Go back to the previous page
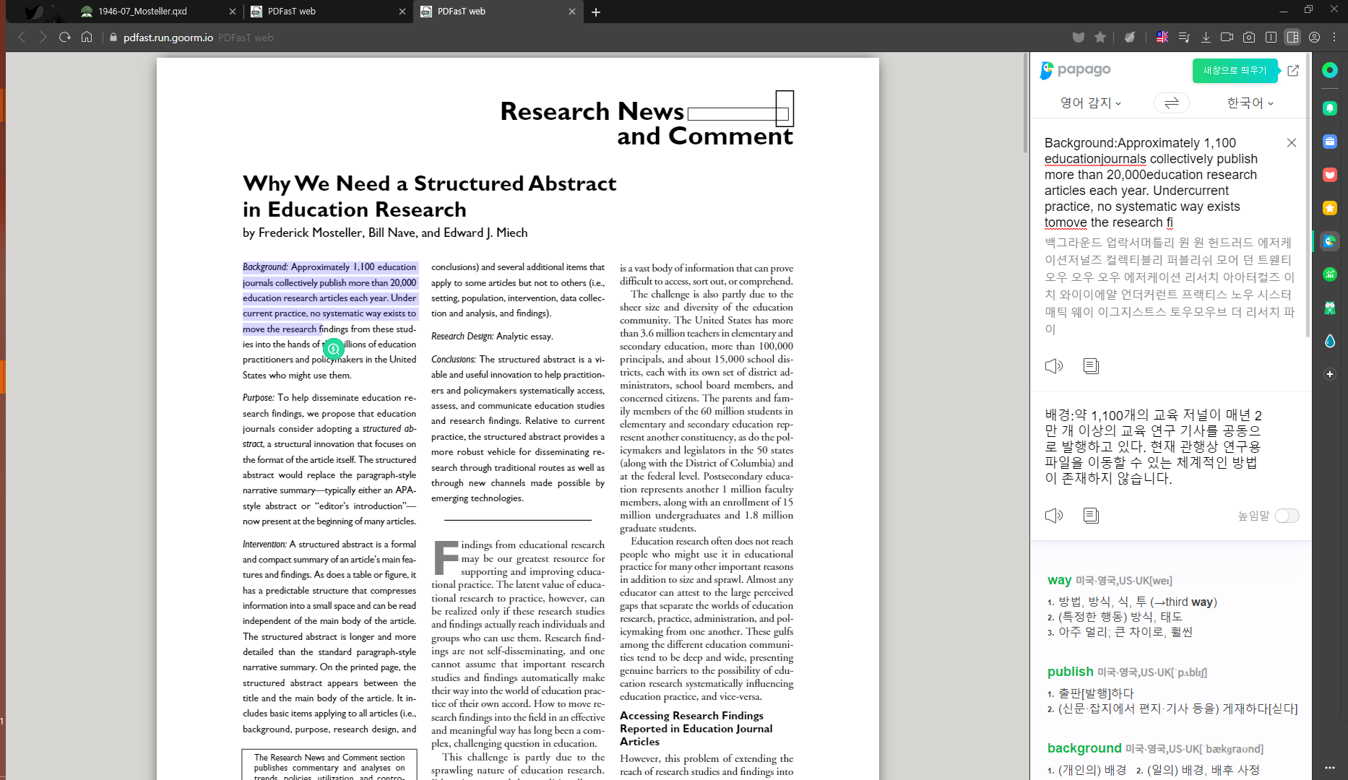Image resolution: width=1348 pixels, height=780 pixels. click(x=22, y=37)
